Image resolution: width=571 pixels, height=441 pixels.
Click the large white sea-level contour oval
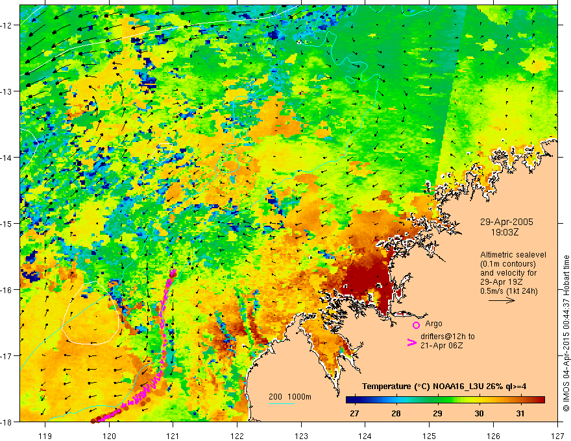(91, 313)
